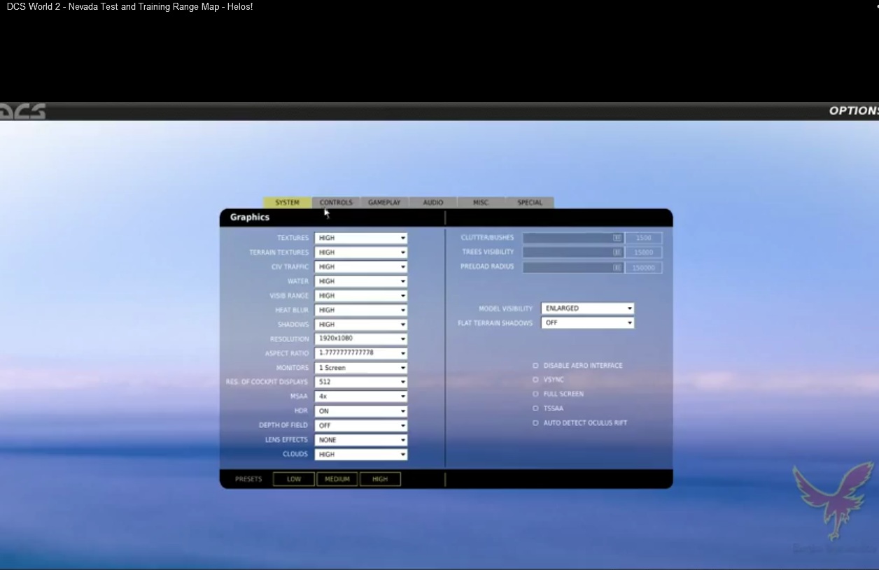Click the "OPTIONS" header text

(x=854, y=111)
